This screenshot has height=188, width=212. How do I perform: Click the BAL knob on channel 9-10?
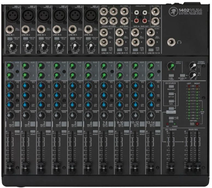[x=119, y=115]
